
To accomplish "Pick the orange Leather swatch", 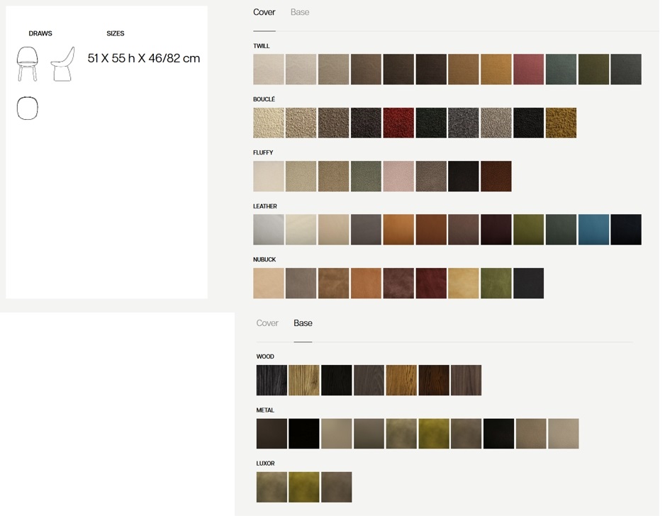I will (398, 230).
